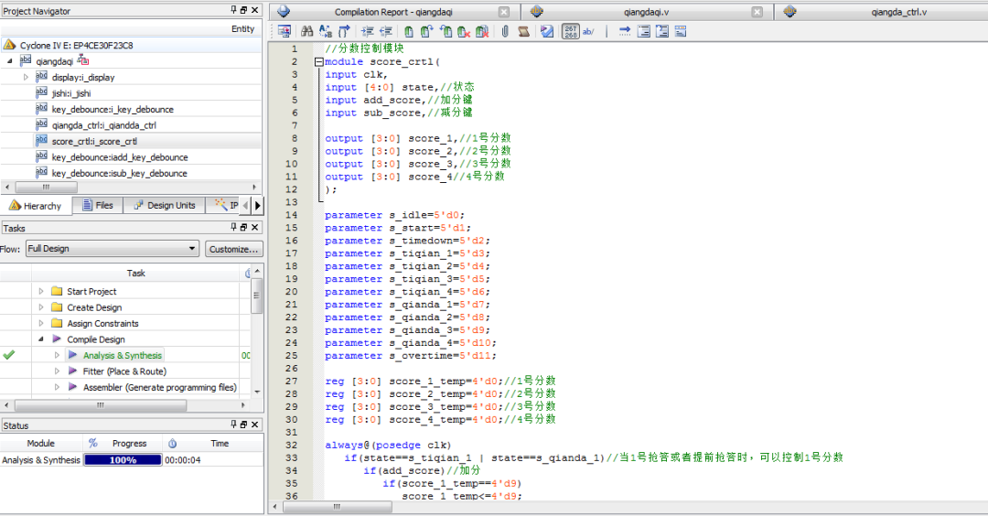Click the Customize... button

coord(234,249)
